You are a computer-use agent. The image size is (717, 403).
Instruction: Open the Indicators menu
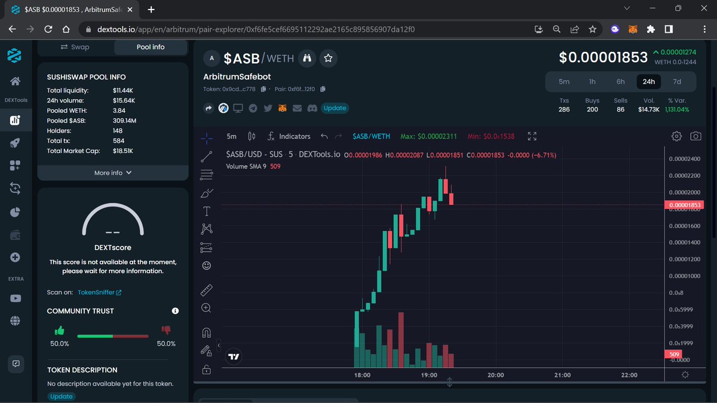pyautogui.click(x=289, y=136)
